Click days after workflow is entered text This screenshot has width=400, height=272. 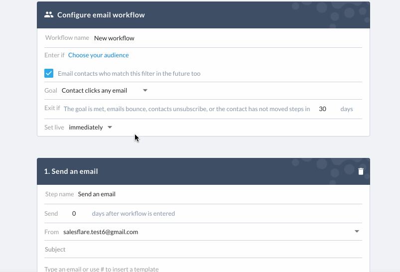click(133, 214)
